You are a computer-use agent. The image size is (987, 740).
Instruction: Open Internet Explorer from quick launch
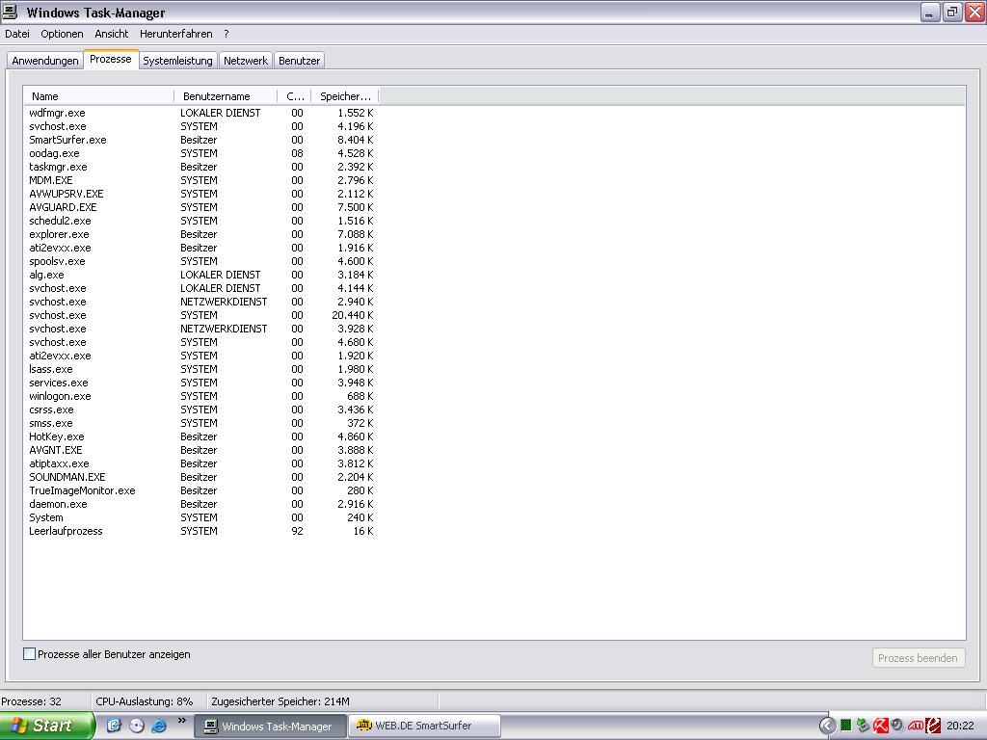click(159, 726)
